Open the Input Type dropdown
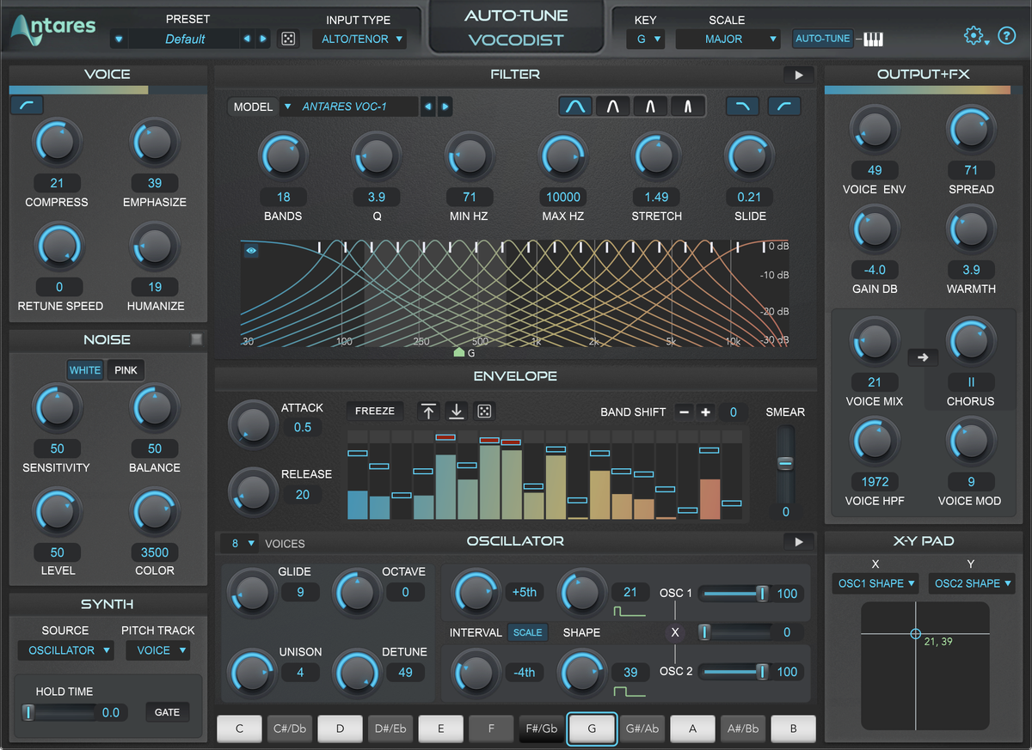The height and width of the screenshot is (750, 1032). pyautogui.click(x=362, y=39)
